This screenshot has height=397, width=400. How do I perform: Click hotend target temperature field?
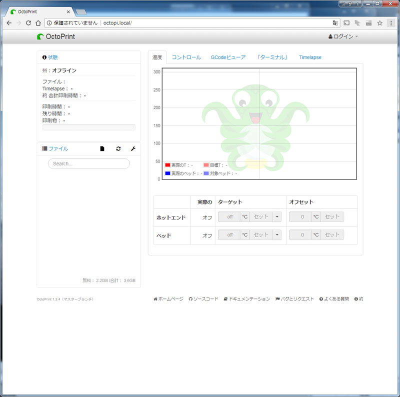[229, 217]
